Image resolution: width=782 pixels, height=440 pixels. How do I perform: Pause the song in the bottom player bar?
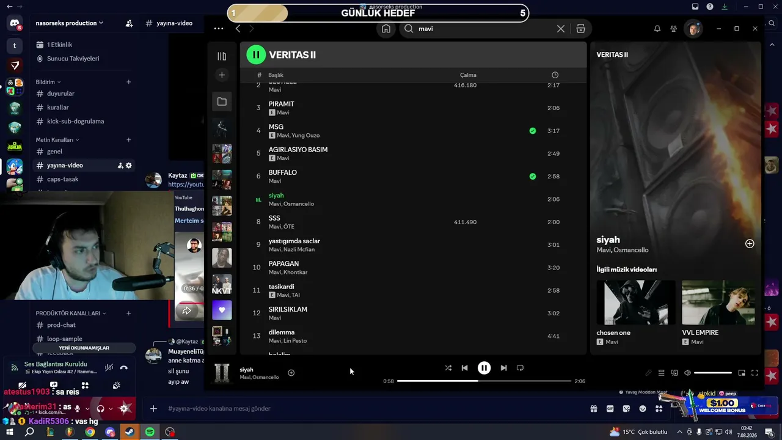[x=484, y=368]
